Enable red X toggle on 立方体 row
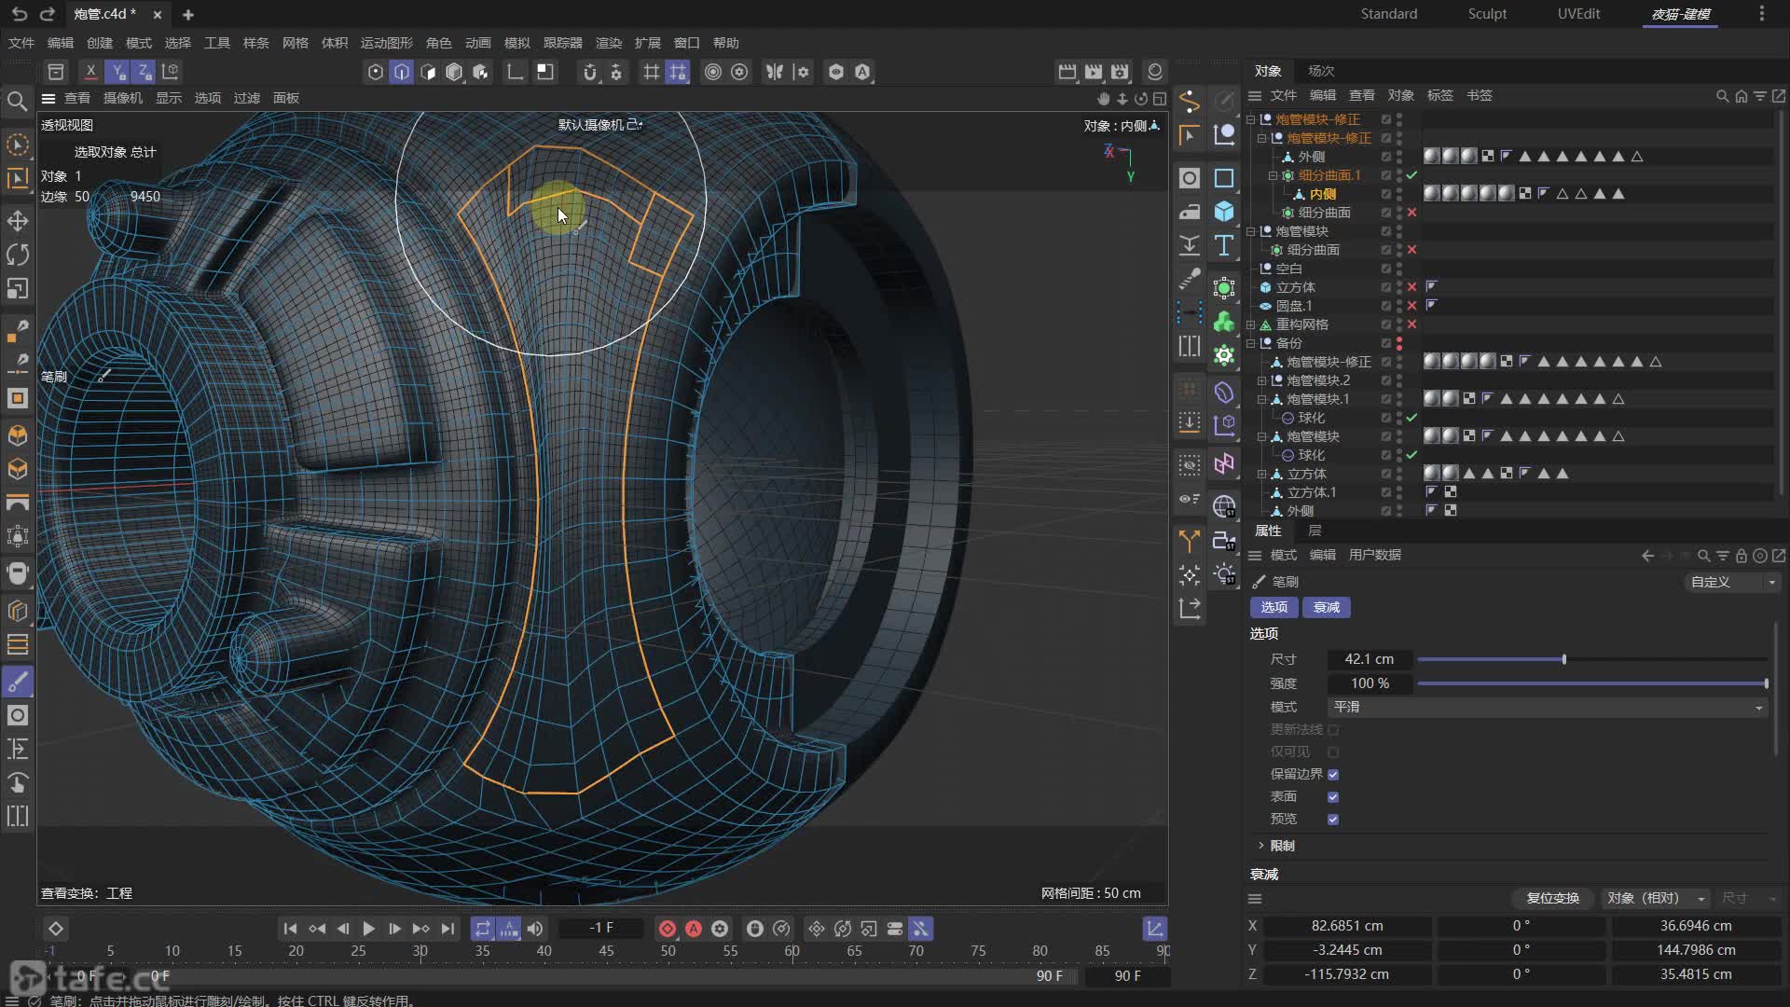Screen dimensions: 1790x1007 coord(1411,287)
